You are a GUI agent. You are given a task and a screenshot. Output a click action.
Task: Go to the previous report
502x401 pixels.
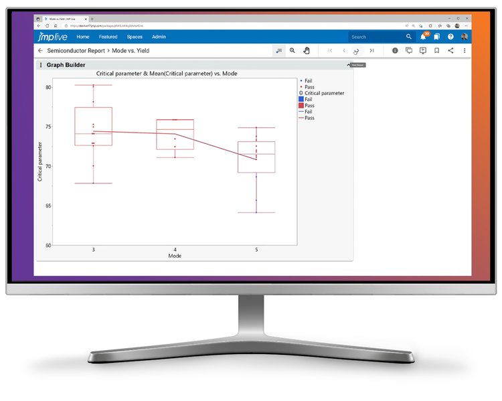click(x=344, y=51)
